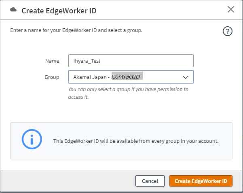Click the Name field label

point(52,61)
